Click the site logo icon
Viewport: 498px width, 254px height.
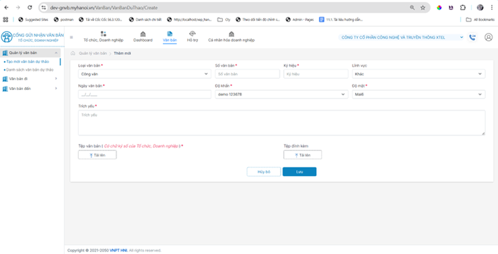[6, 37]
